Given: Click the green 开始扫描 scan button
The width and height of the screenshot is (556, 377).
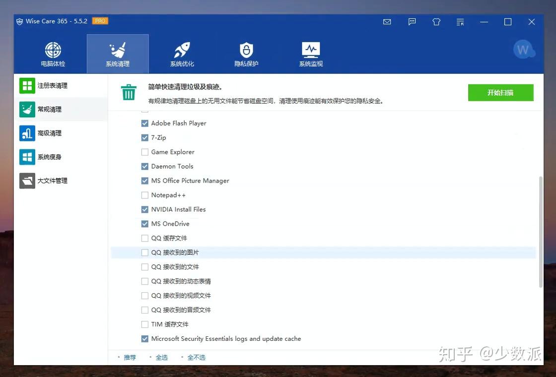Looking at the screenshot, I should pos(501,92).
